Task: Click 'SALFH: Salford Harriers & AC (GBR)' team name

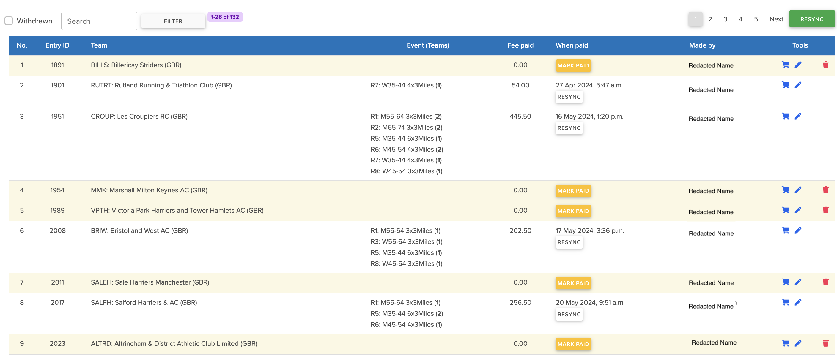Action: 144,302
